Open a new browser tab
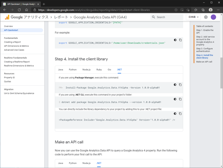Screen dimensions: 223x168 pyautogui.click(x=44, y=4)
